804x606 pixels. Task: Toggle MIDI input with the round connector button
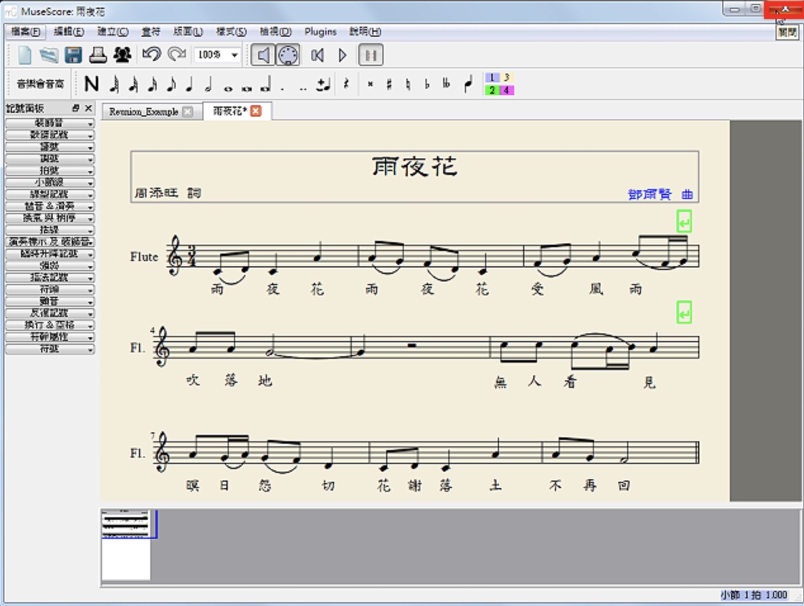(x=288, y=55)
